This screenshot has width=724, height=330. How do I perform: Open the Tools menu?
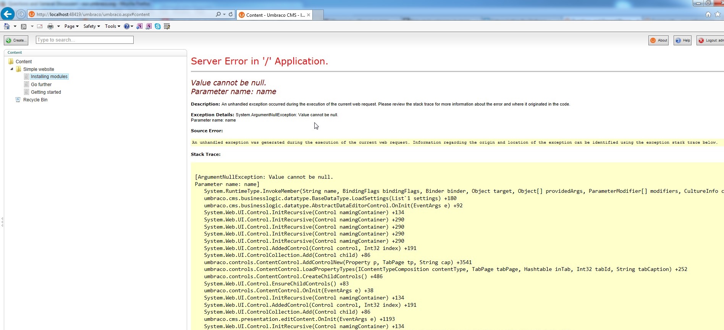point(112,26)
